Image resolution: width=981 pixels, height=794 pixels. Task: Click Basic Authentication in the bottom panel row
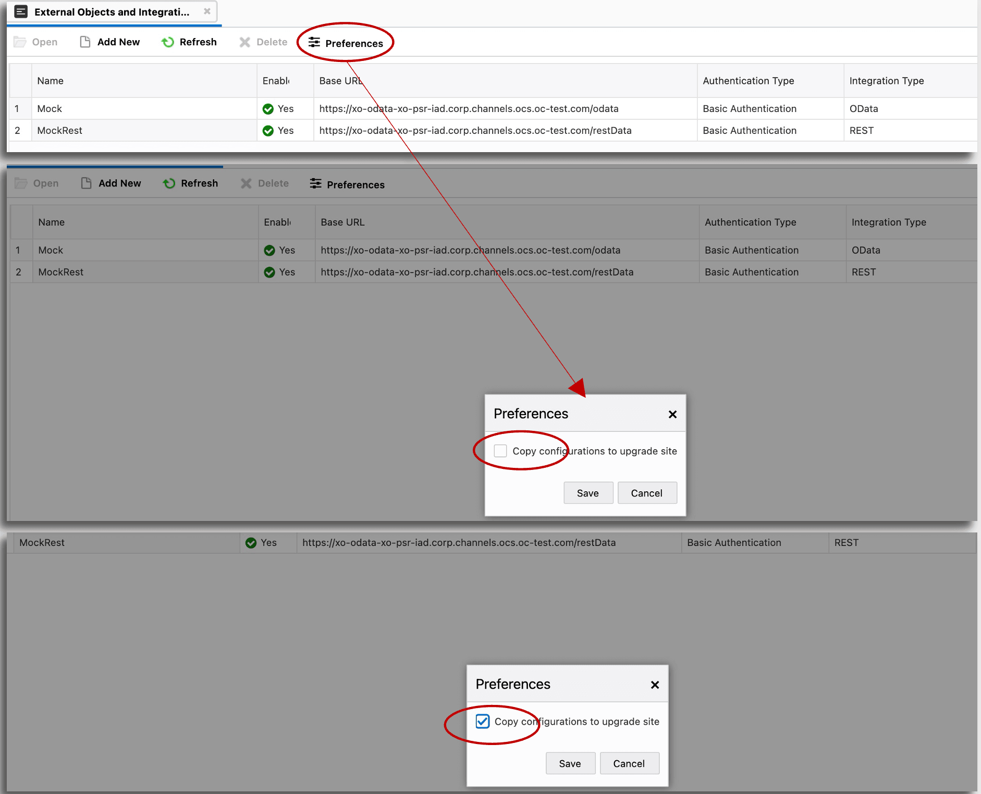point(734,542)
